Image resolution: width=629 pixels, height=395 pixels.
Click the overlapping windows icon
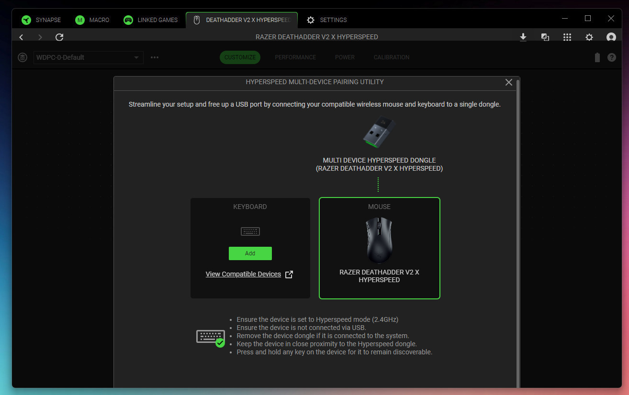pos(545,37)
